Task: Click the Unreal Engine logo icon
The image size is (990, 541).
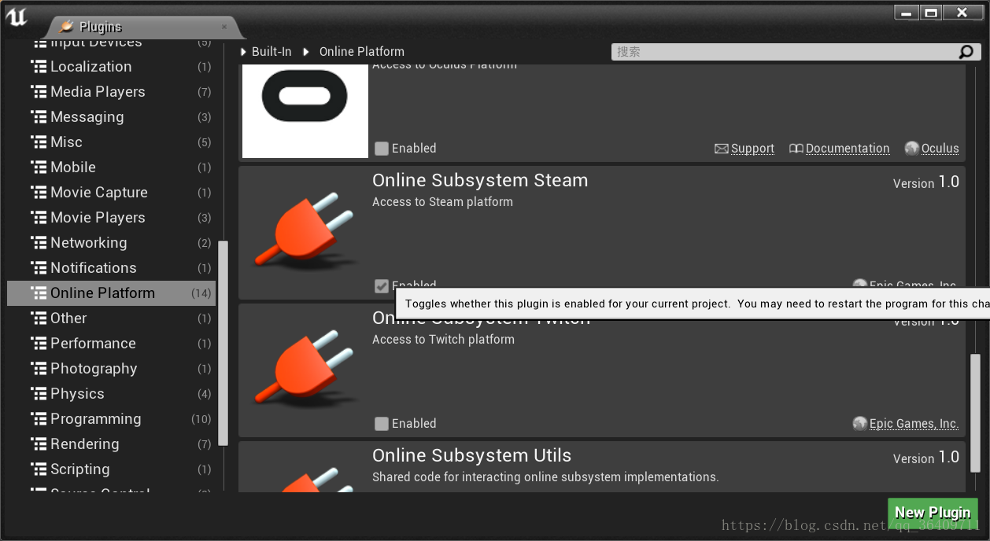Action: point(17,17)
